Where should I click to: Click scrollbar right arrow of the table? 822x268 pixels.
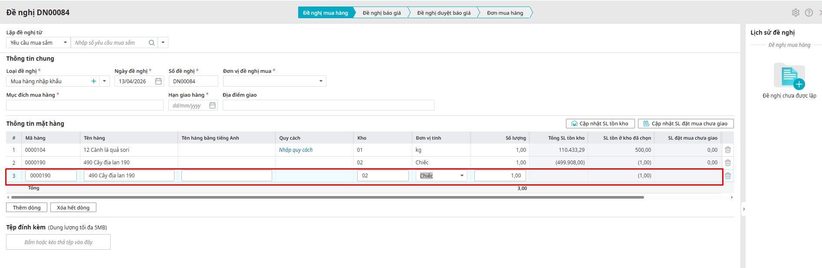(732, 197)
